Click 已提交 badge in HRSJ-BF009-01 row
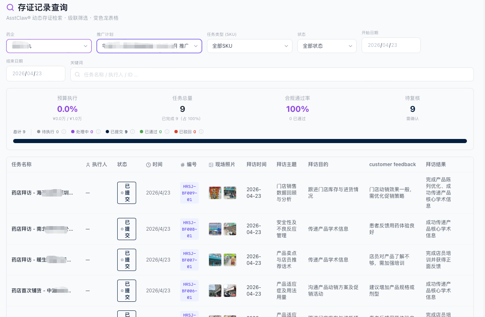Image resolution: width=485 pixels, height=317 pixels. pyautogui.click(x=127, y=193)
